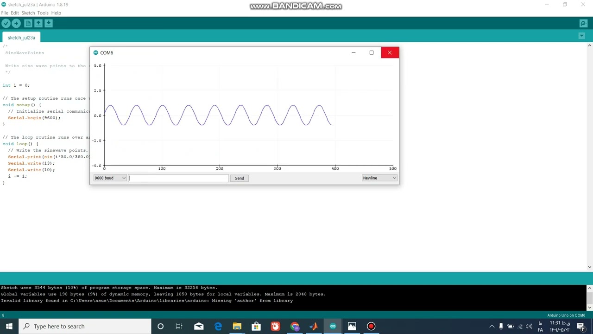Click the 'int i = 0;' code line

[x=16, y=85]
